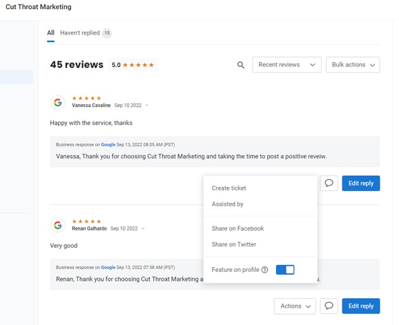Screen dimensions: 399x325
Task: Click the Feature on profile label
Action: [x=235, y=270]
